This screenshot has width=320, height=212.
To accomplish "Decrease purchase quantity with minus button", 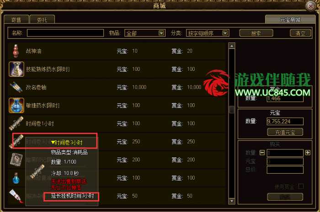I will 262,153.
